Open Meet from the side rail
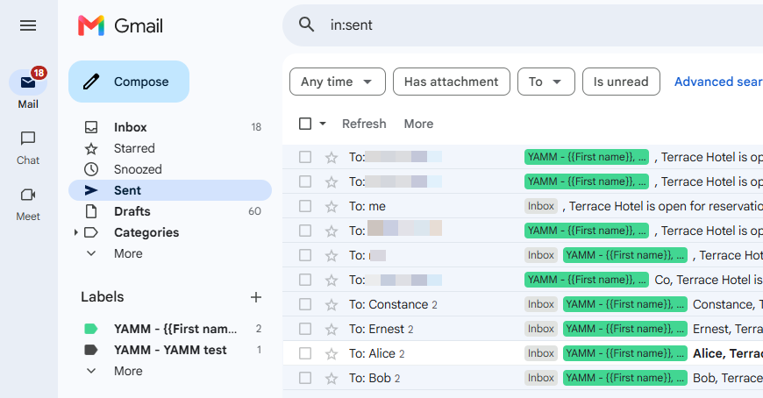 click(28, 204)
